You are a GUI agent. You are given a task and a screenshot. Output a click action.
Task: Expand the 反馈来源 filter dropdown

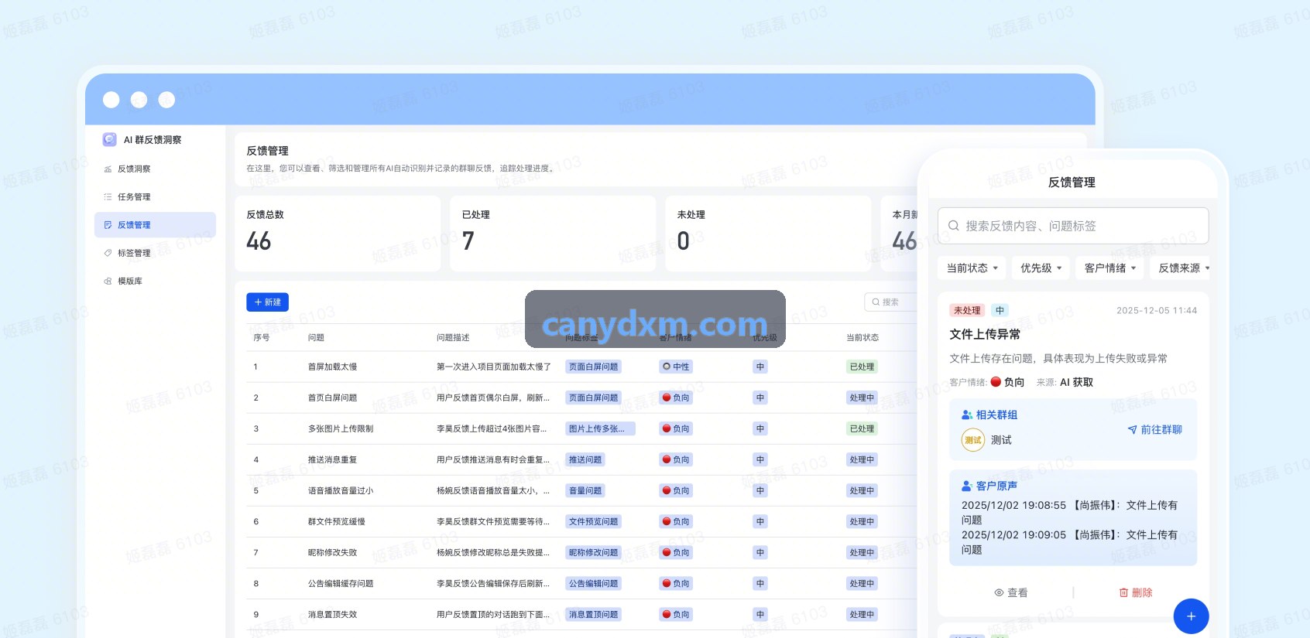[x=1180, y=268]
